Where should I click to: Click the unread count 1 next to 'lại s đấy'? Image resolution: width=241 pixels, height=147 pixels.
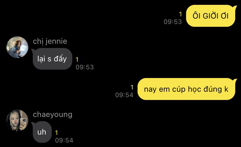[77, 59]
